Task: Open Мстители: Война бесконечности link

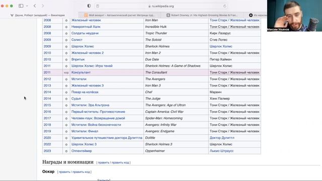Action: [x=96, y=125]
